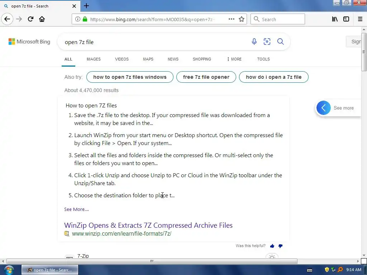Click the green secure padlock icon
The height and width of the screenshot is (275, 367).
click(x=85, y=19)
